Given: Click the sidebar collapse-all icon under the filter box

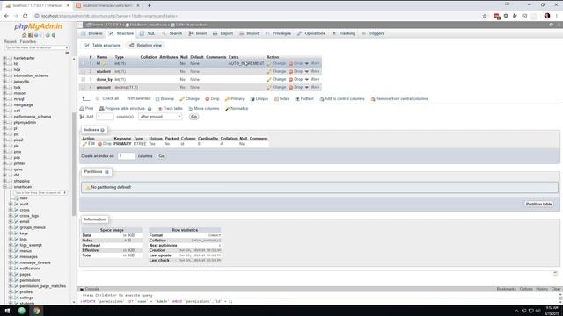Looking at the screenshot, I should tap(67, 53).
